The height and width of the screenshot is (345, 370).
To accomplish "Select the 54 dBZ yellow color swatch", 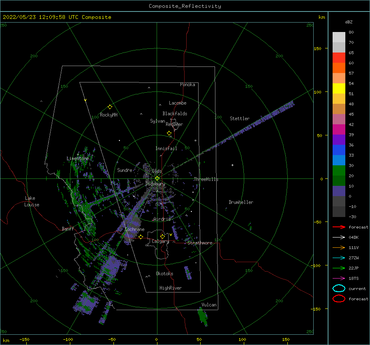I will coord(339,89).
